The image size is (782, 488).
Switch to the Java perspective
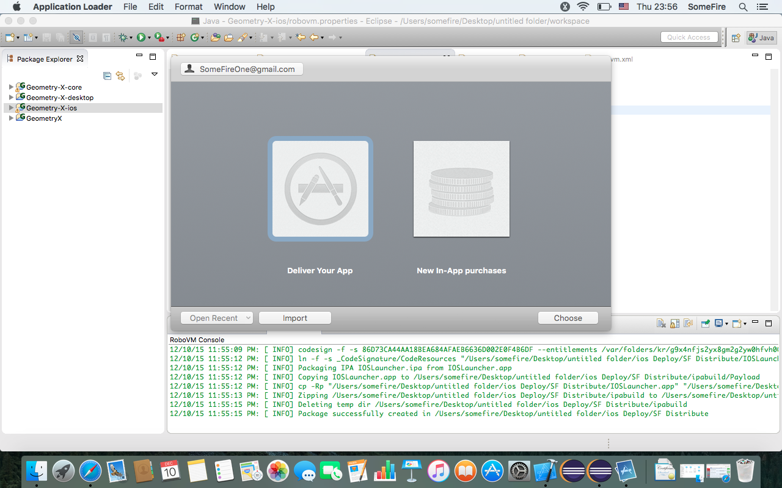pos(761,37)
